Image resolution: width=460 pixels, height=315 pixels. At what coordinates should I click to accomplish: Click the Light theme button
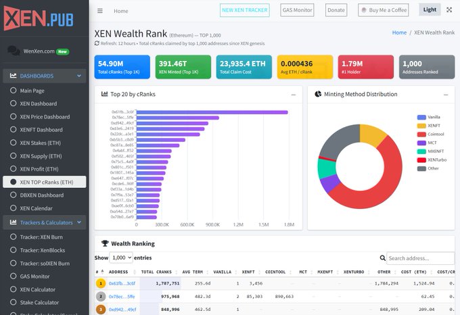coord(430,9)
